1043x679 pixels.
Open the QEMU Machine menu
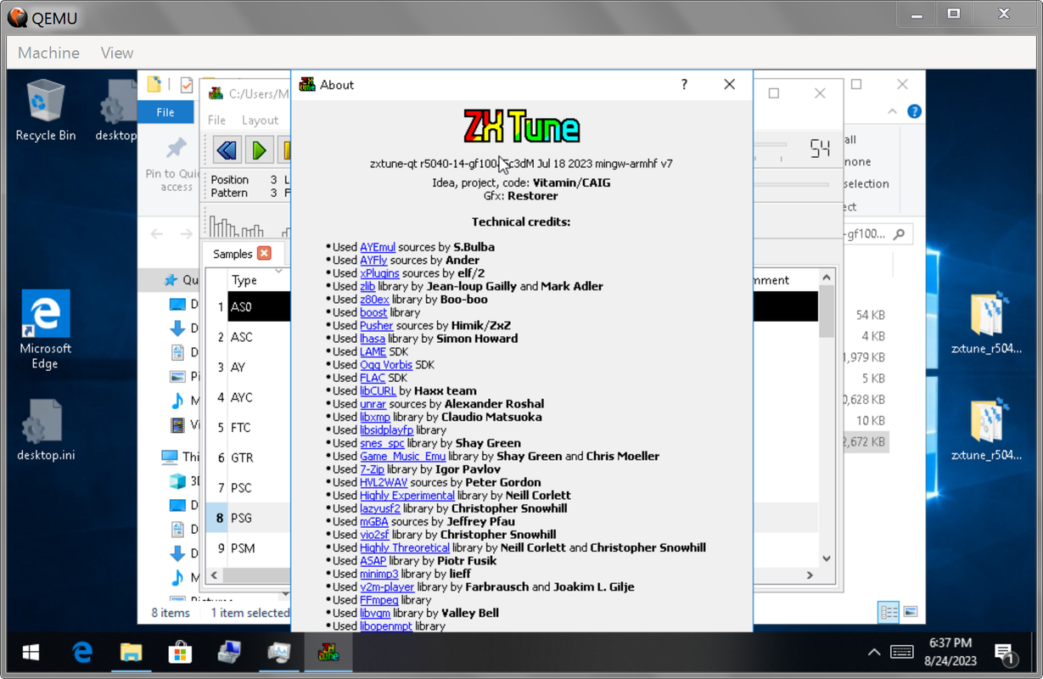tap(48, 53)
